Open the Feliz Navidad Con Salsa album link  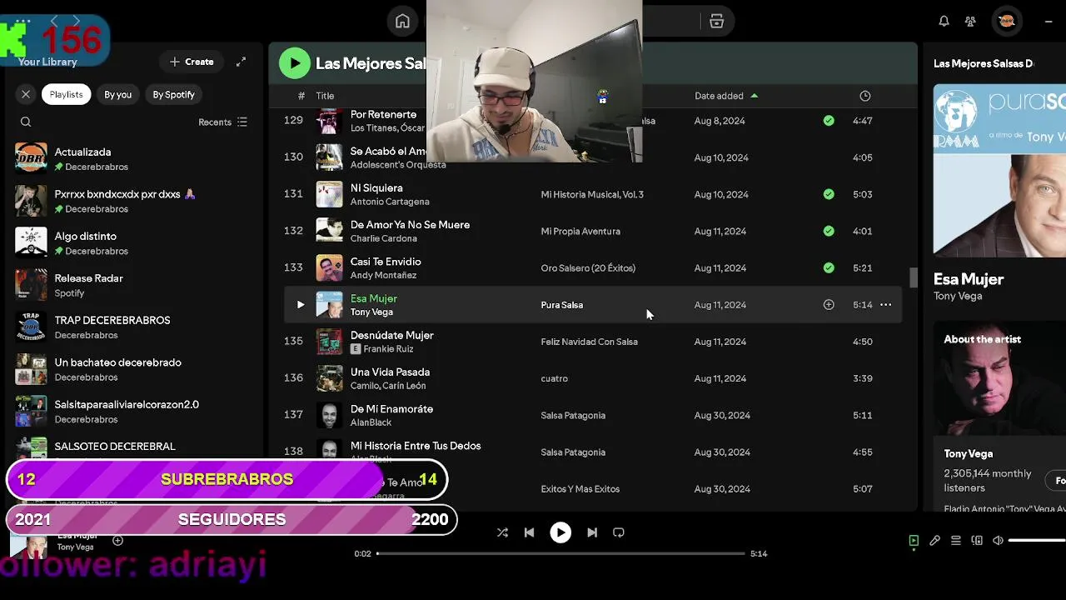click(x=589, y=342)
